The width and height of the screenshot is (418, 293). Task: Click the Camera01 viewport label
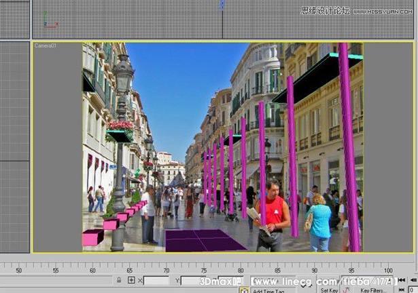click(46, 45)
